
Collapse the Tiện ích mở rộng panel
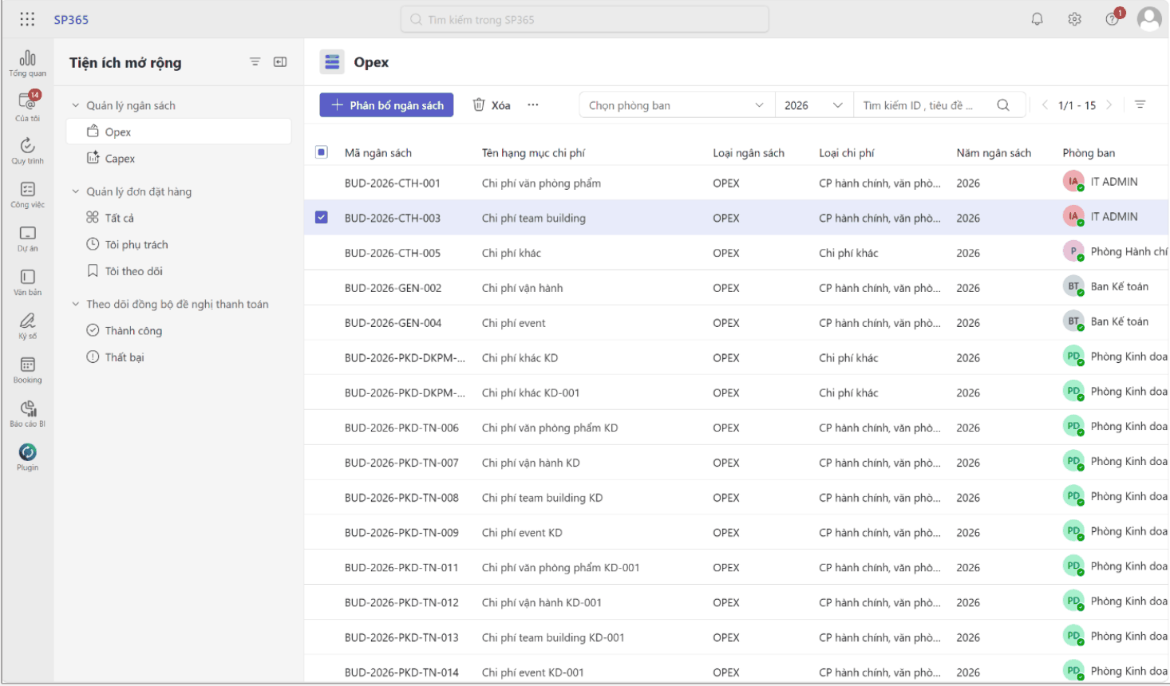pyautogui.click(x=280, y=62)
